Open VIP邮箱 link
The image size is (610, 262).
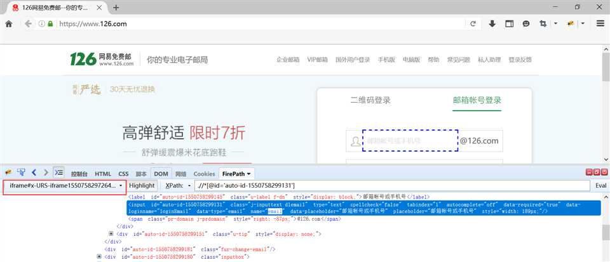318,60
